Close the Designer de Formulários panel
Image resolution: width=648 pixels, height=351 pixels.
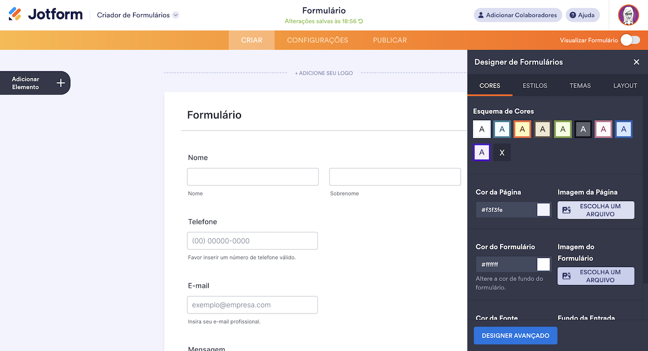(x=636, y=62)
